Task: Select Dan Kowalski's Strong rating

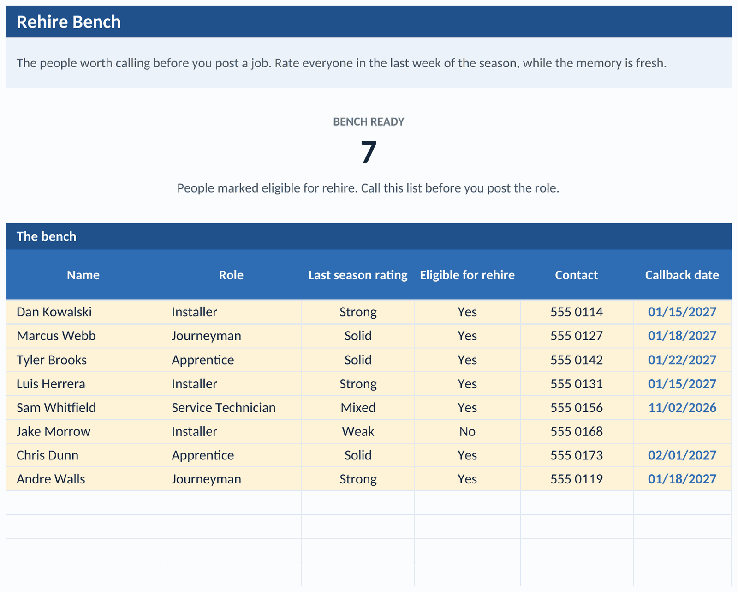Action: (x=358, y=312)
